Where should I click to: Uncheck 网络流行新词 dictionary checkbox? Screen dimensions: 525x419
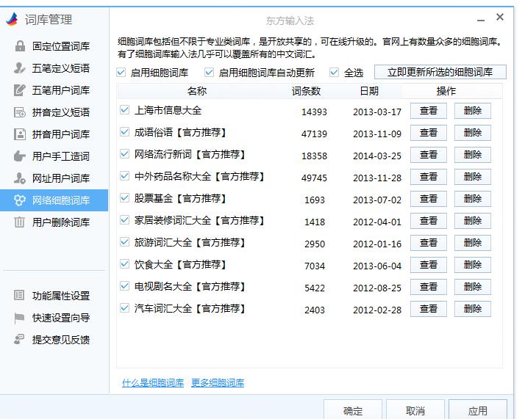click(124, 153)
